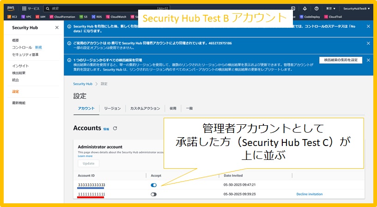Open コントロール in the sidebar

(22, 48)
